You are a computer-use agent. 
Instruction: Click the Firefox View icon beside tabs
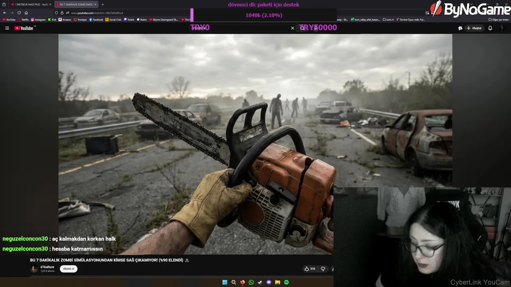pyautogui.click(x=4, y=4)
